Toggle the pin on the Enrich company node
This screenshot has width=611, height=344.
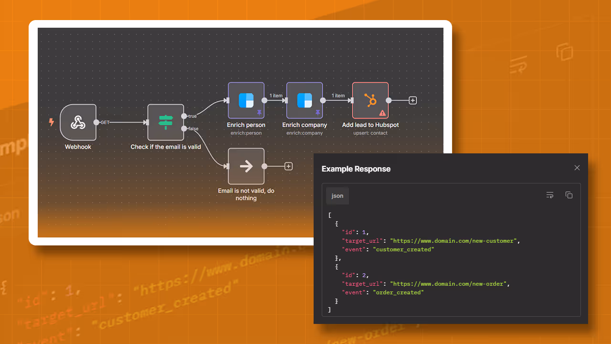click(317, 113)
